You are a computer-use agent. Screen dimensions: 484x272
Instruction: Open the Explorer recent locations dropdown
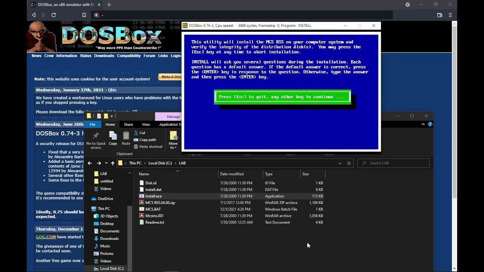click(x=106, y=163)
